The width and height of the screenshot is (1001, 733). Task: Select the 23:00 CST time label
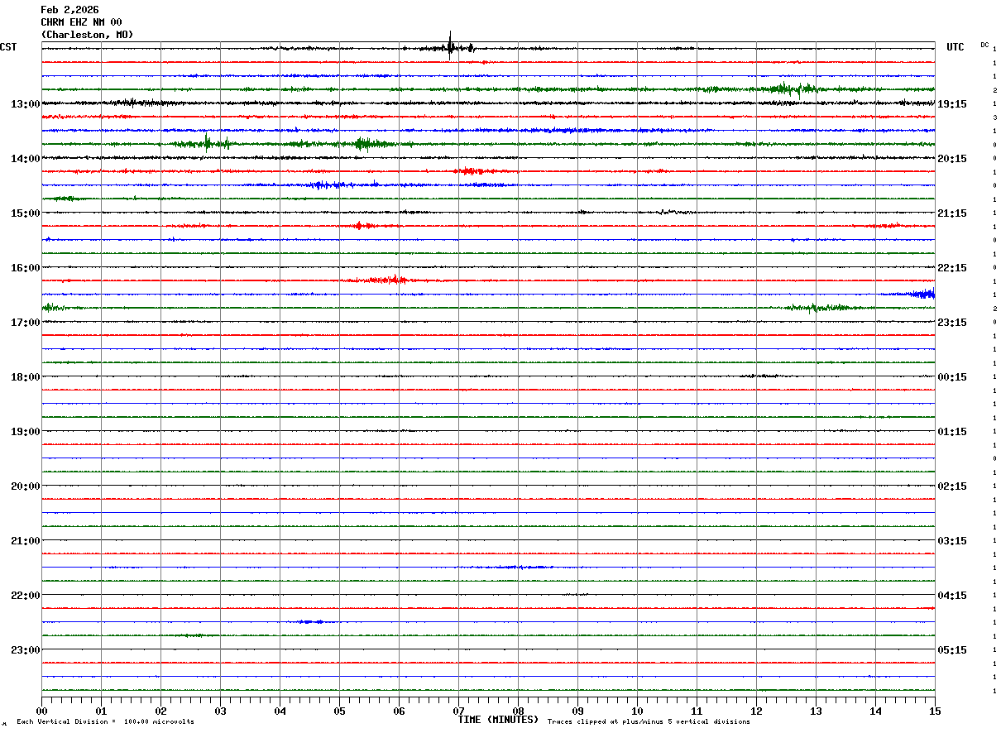[25, 650]
